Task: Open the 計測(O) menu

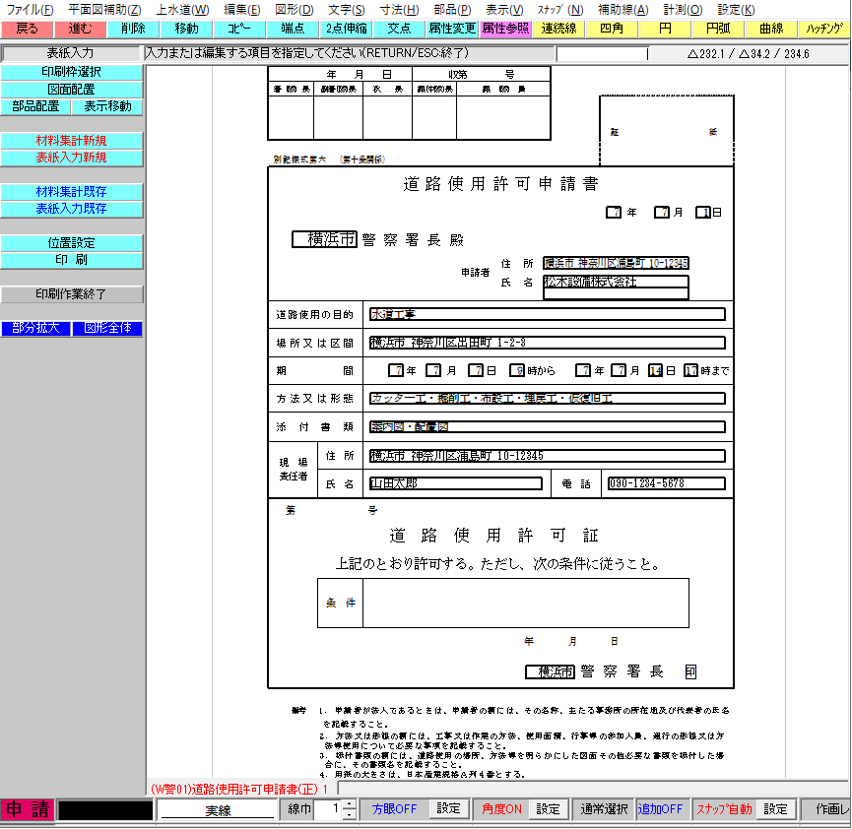Action: (x=683, y=10)
